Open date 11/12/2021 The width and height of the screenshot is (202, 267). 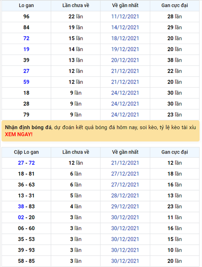tap(125, 16)
